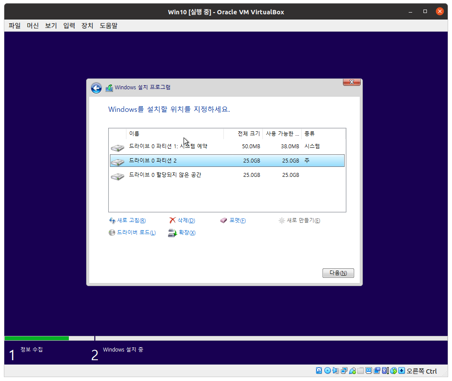Image resolution: width=452 pixels, height=381 pixels.
Task: Click drive icon of 시스템 예약 partition
Action: [x=117, y=148]
